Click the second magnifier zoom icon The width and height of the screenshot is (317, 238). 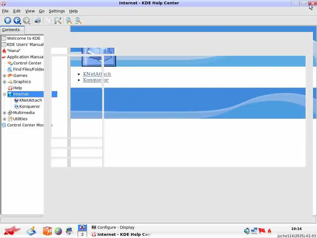pos(78,20)
